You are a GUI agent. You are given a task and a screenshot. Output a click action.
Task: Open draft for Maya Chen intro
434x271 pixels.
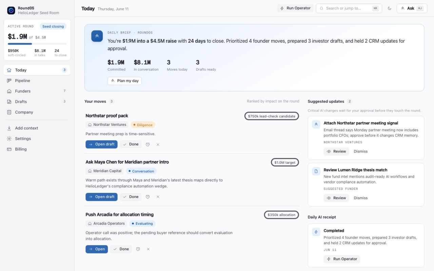pyautogui.click(x=101, y=197)
